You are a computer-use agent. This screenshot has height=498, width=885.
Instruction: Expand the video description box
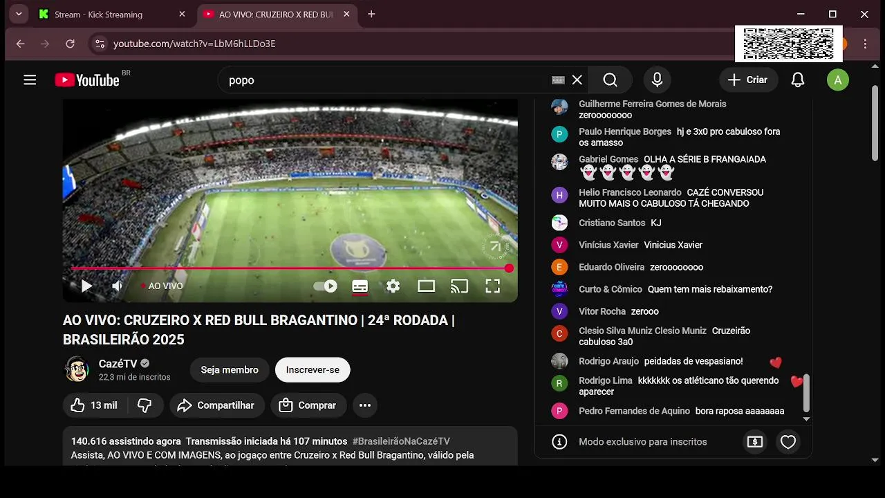pyautogui.click(x=290, y=446)
